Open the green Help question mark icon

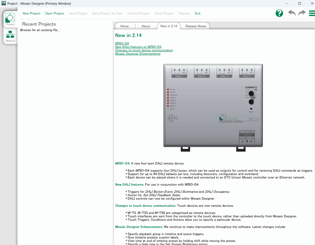pos(279,13)
